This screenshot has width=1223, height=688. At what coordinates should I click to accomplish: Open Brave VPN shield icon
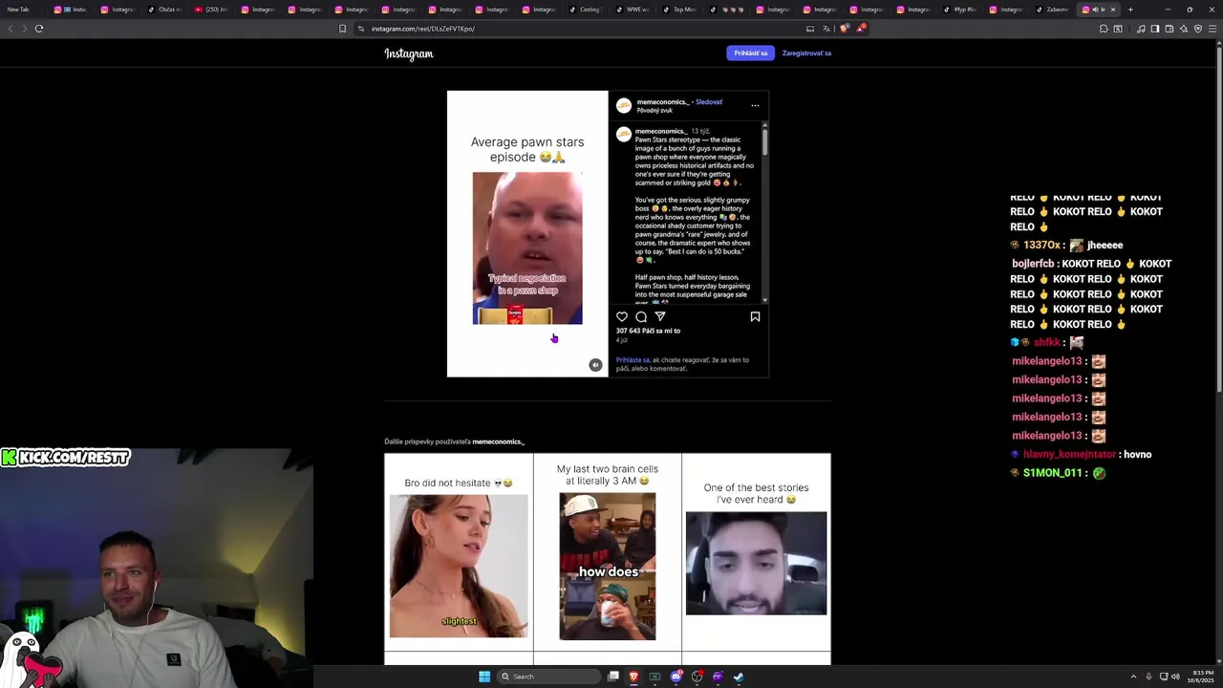(x=1198, y=29)
